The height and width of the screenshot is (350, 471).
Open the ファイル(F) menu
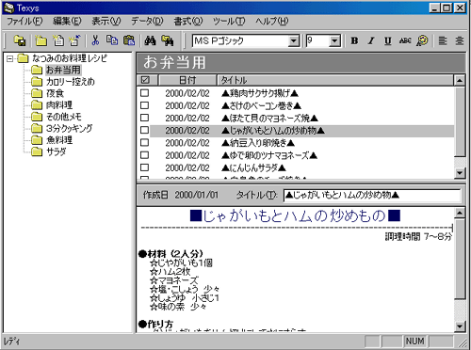click(x=24, y=22)
